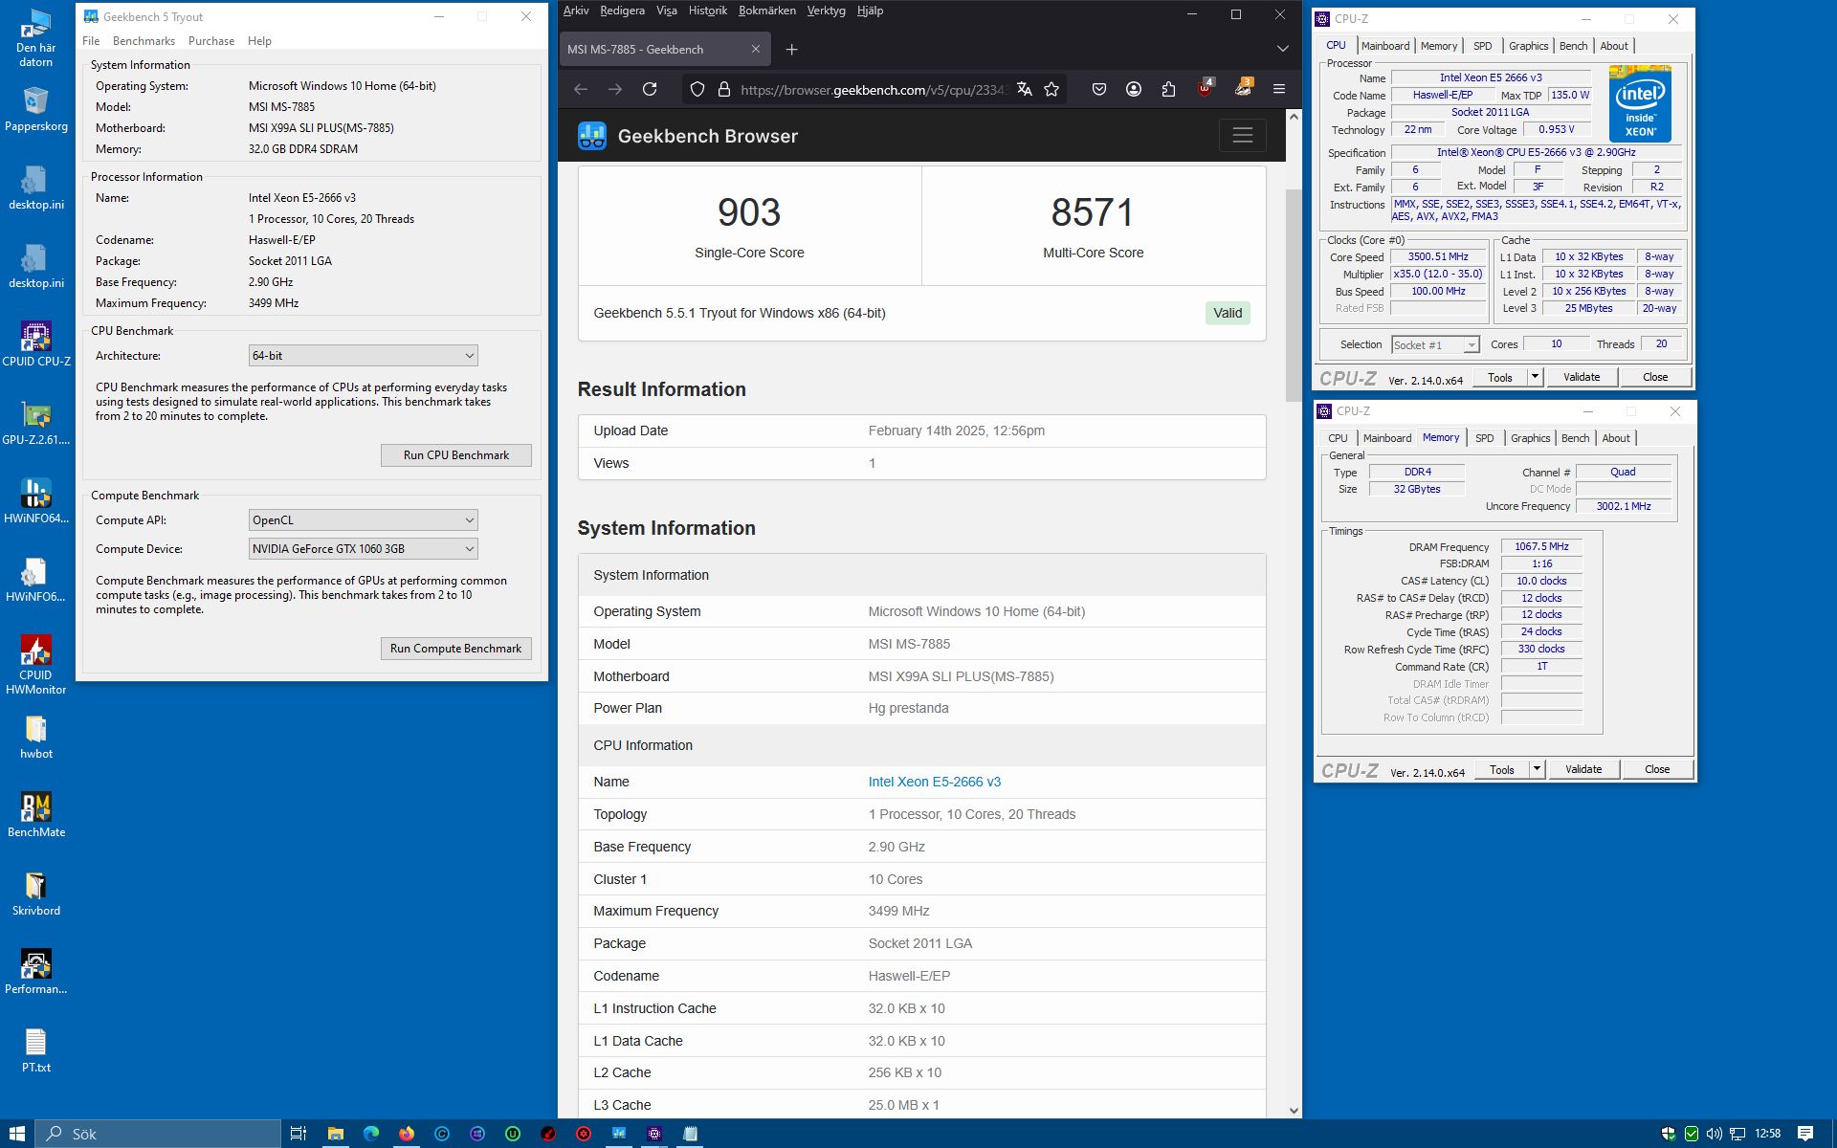
Task: Open the tracking protection shield icon
Action: click(x=697, y=89)
